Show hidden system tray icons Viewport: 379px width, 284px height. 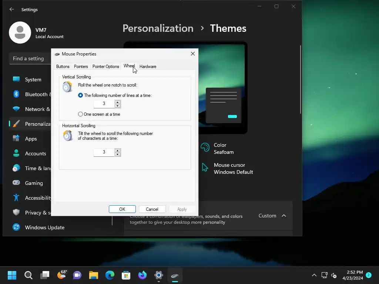[x=314, y=275]
